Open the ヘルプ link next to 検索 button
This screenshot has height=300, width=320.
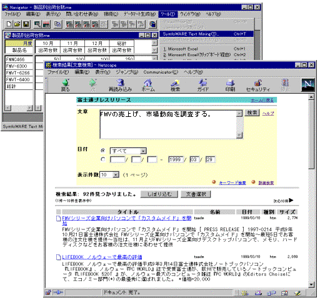coord(268,114)
